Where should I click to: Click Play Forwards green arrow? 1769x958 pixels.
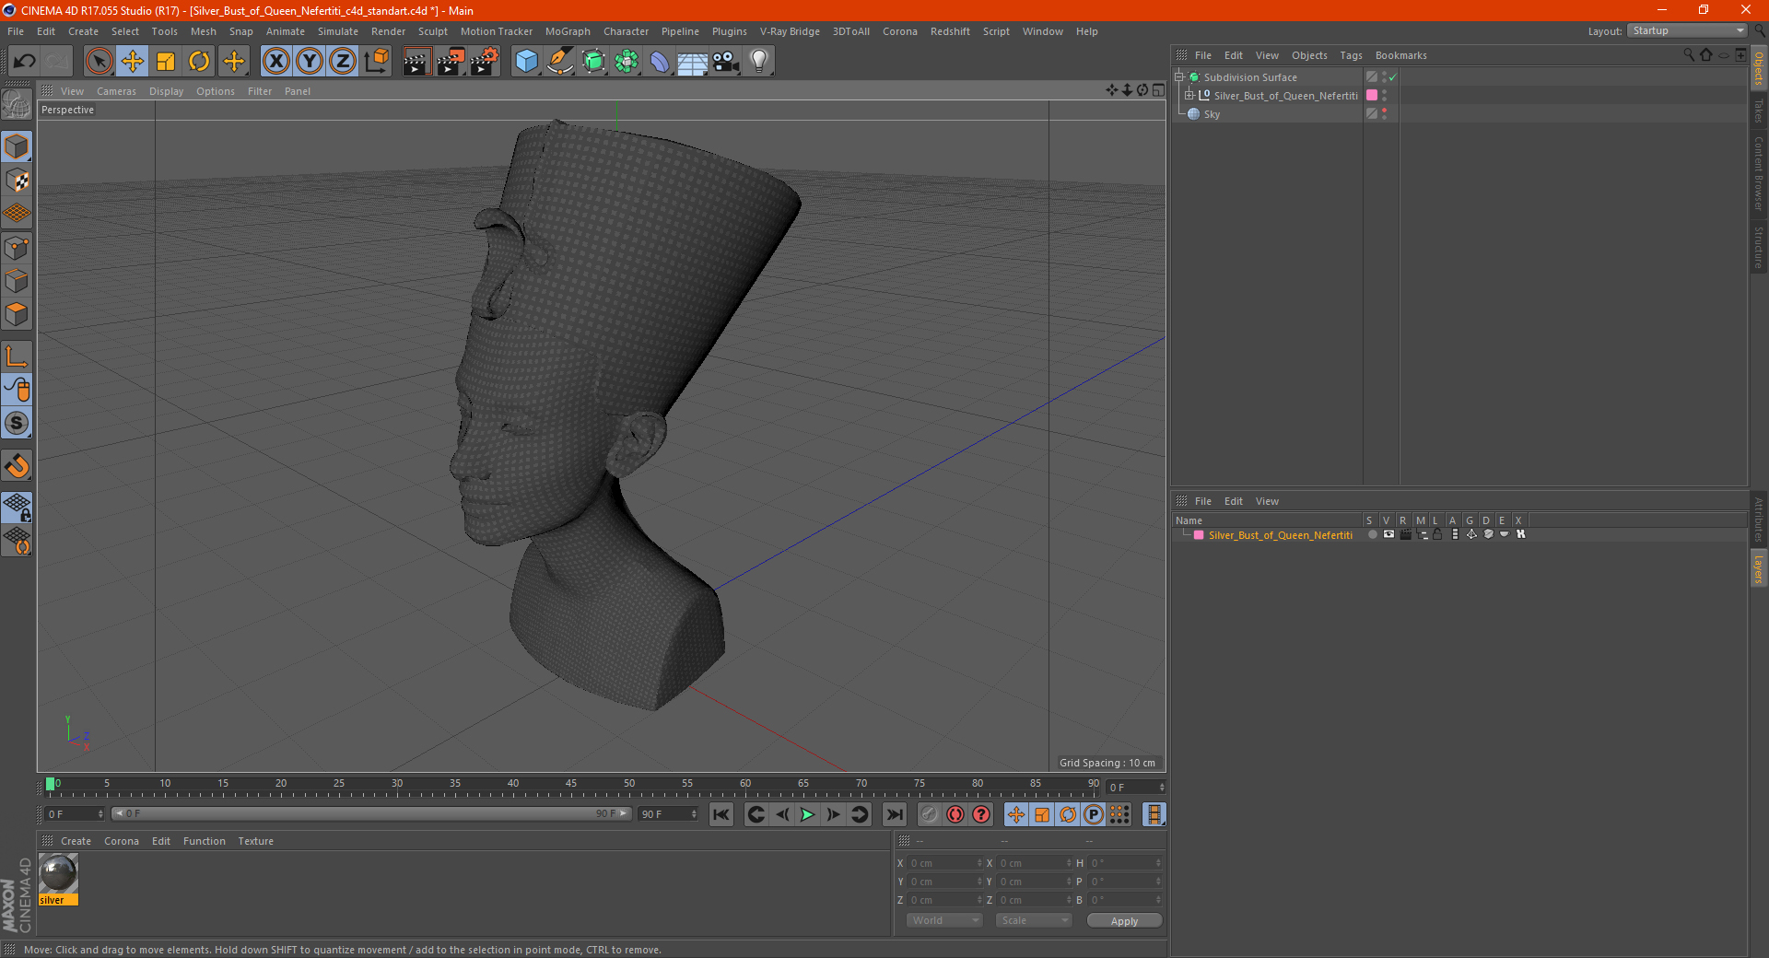(807, 814)
